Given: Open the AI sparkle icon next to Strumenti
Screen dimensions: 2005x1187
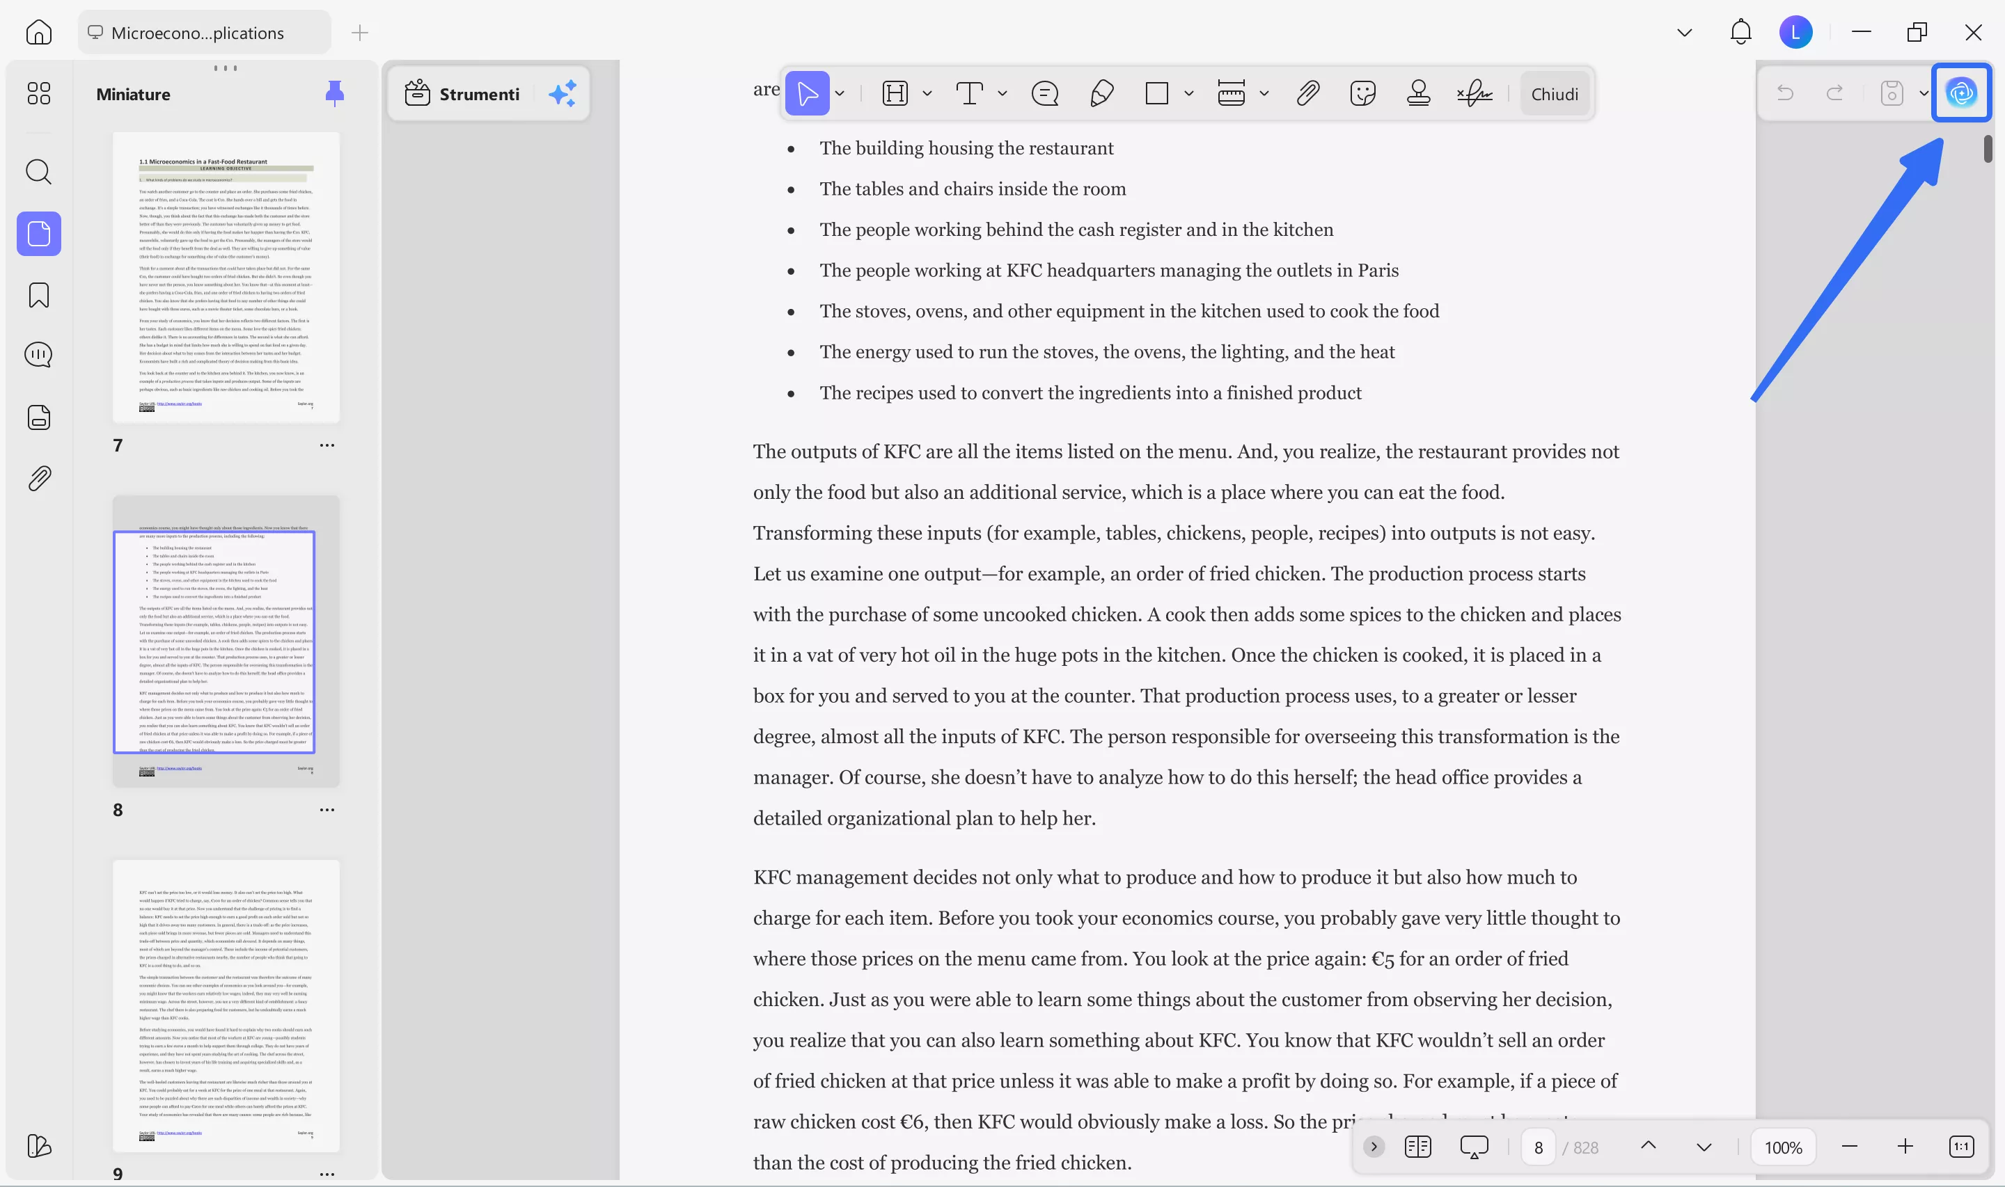Looking at the screenshot, I should [x=563, y=94].
